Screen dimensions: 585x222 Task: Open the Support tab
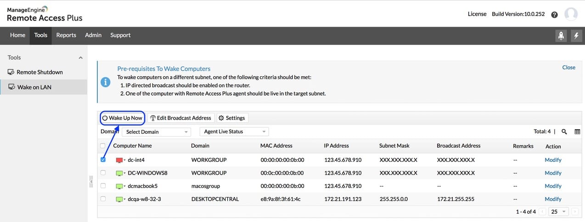(120, 35)
